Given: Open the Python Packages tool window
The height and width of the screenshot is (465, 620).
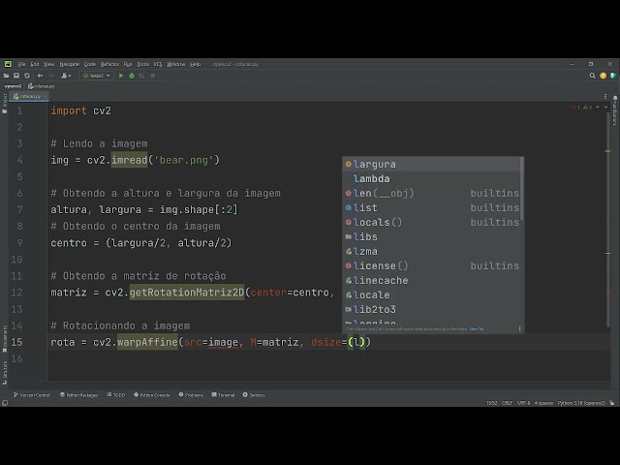Looking at the screenshot, I should click(78, 395).
